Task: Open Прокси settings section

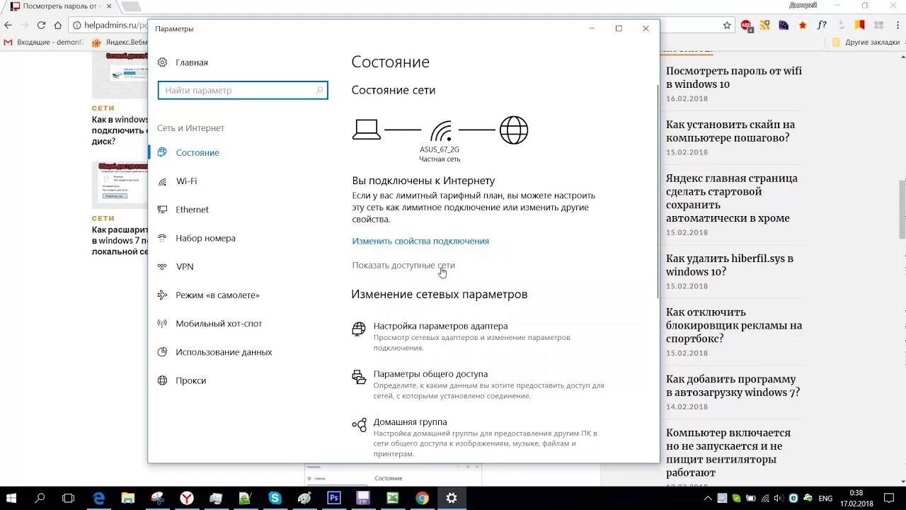Action: click(x=182, y=380)
